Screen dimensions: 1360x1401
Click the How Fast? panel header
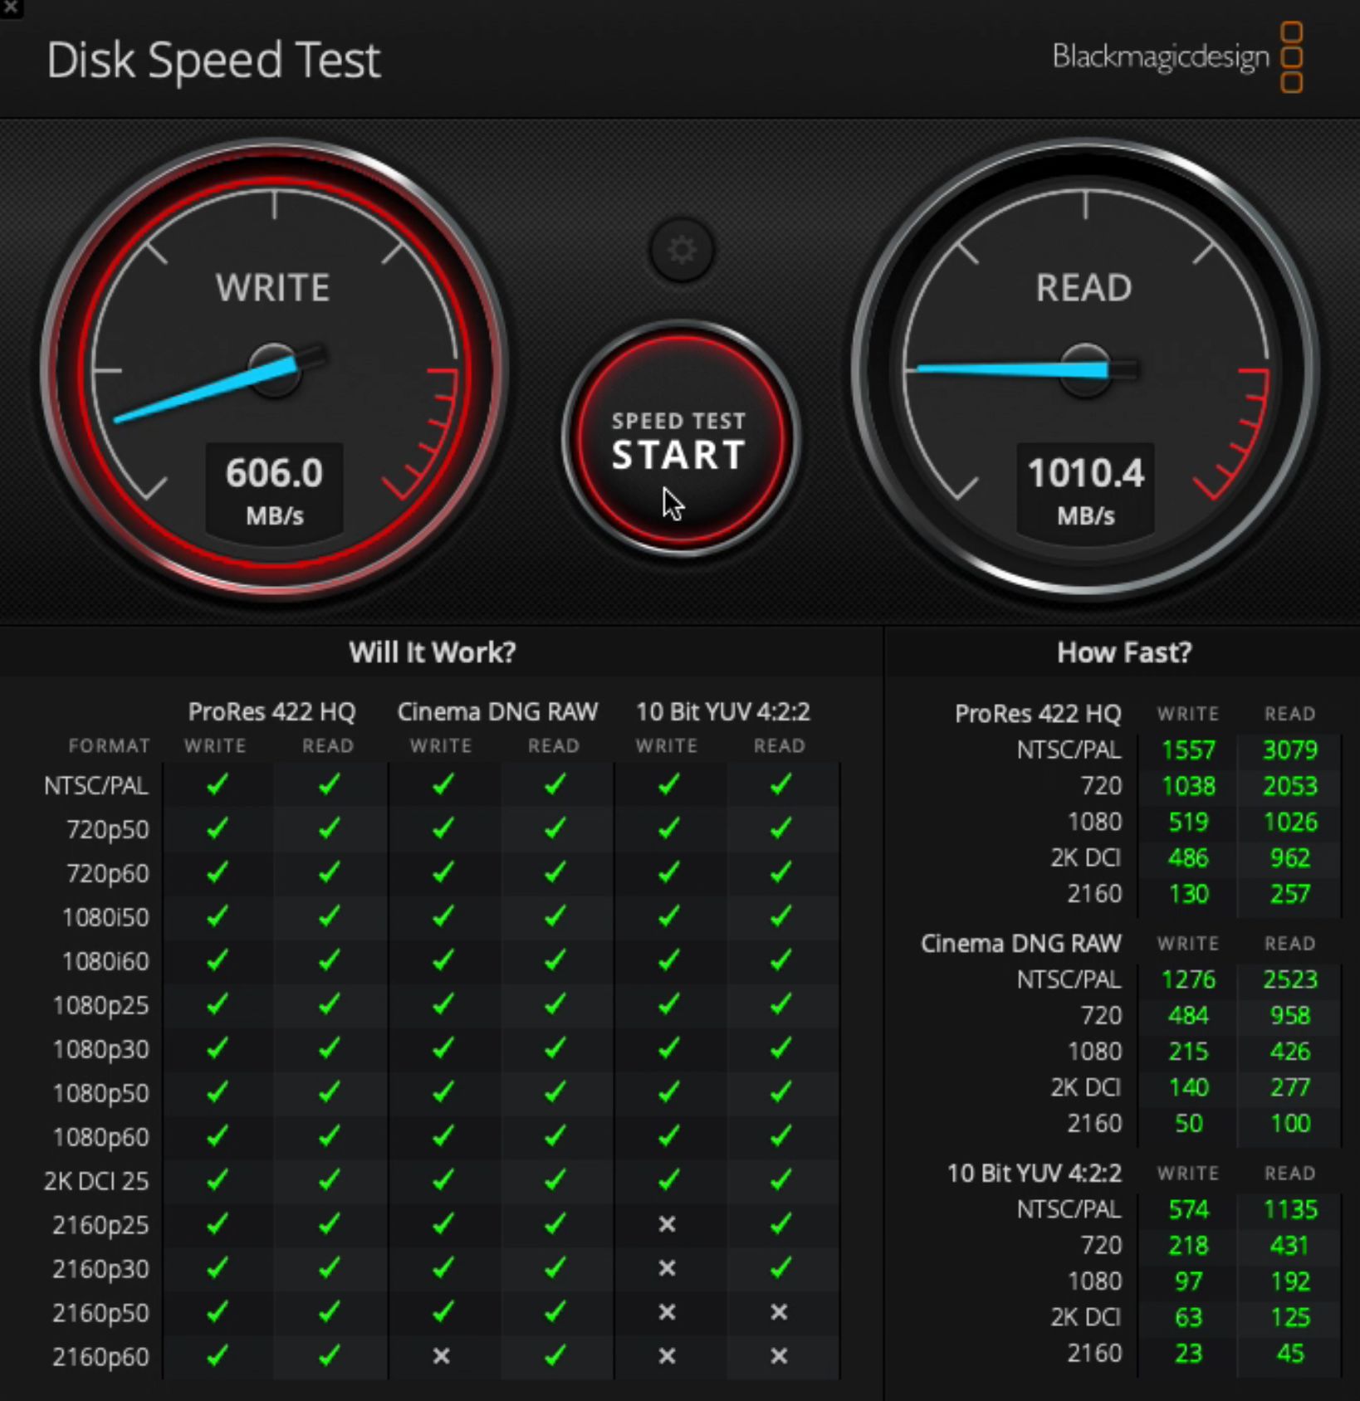(x=1124, y=652)
